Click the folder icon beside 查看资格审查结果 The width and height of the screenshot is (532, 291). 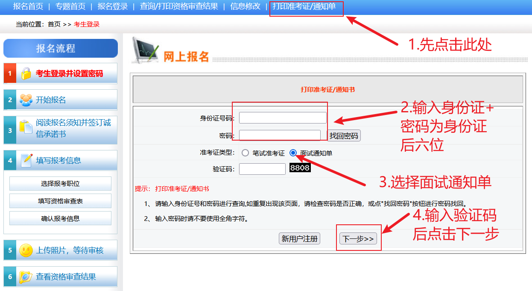tap(26, 276)
